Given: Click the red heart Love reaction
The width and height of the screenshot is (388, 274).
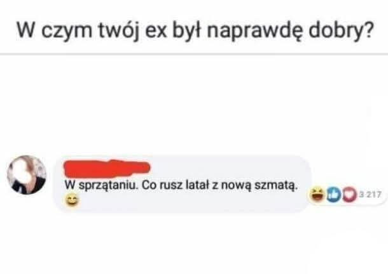Looking at the screenshot, I should click(349, 195).
